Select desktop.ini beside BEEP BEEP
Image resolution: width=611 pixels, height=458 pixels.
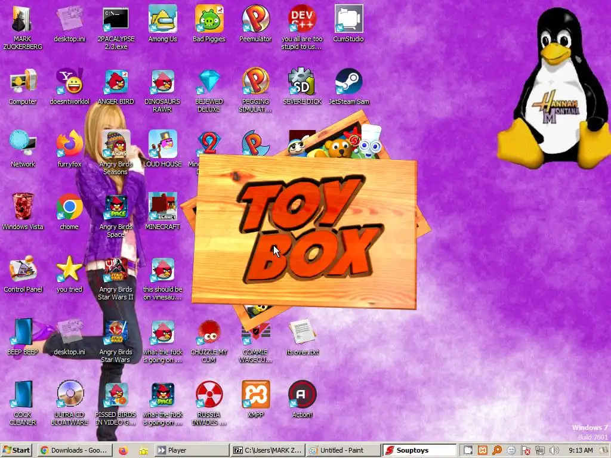click(x=69, y=332)
